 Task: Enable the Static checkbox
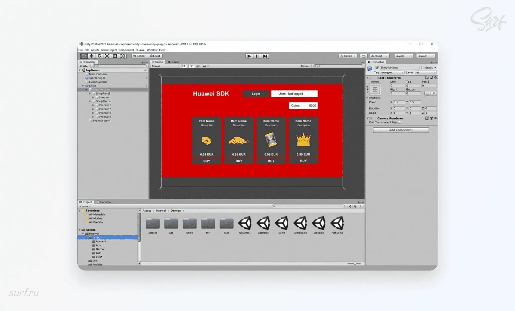click(423, 68)
